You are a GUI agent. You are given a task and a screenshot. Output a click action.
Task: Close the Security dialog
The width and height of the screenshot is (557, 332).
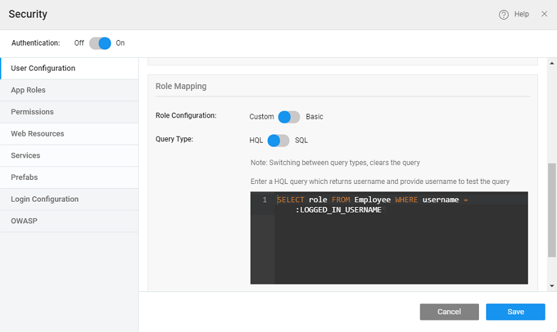(x=544, y=14)
